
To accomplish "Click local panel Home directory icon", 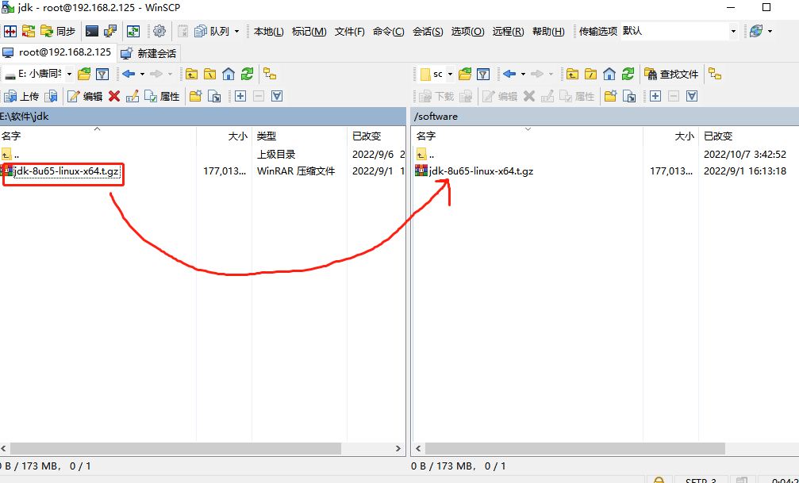I will point(229,75).
